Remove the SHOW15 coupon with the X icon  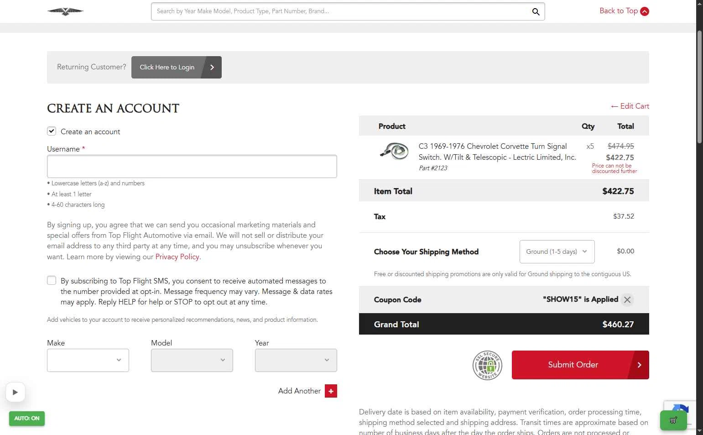pos(627,300)
